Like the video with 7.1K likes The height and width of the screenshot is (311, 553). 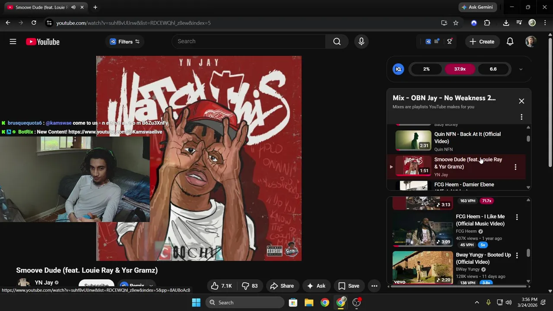click(222, 286)
